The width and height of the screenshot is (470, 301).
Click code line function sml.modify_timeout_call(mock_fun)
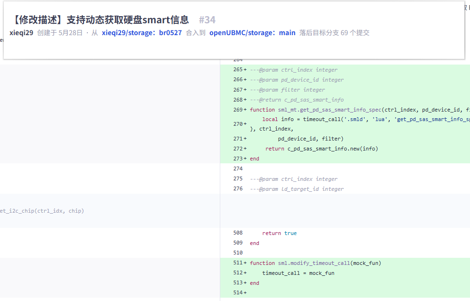[x=315, y=263]
